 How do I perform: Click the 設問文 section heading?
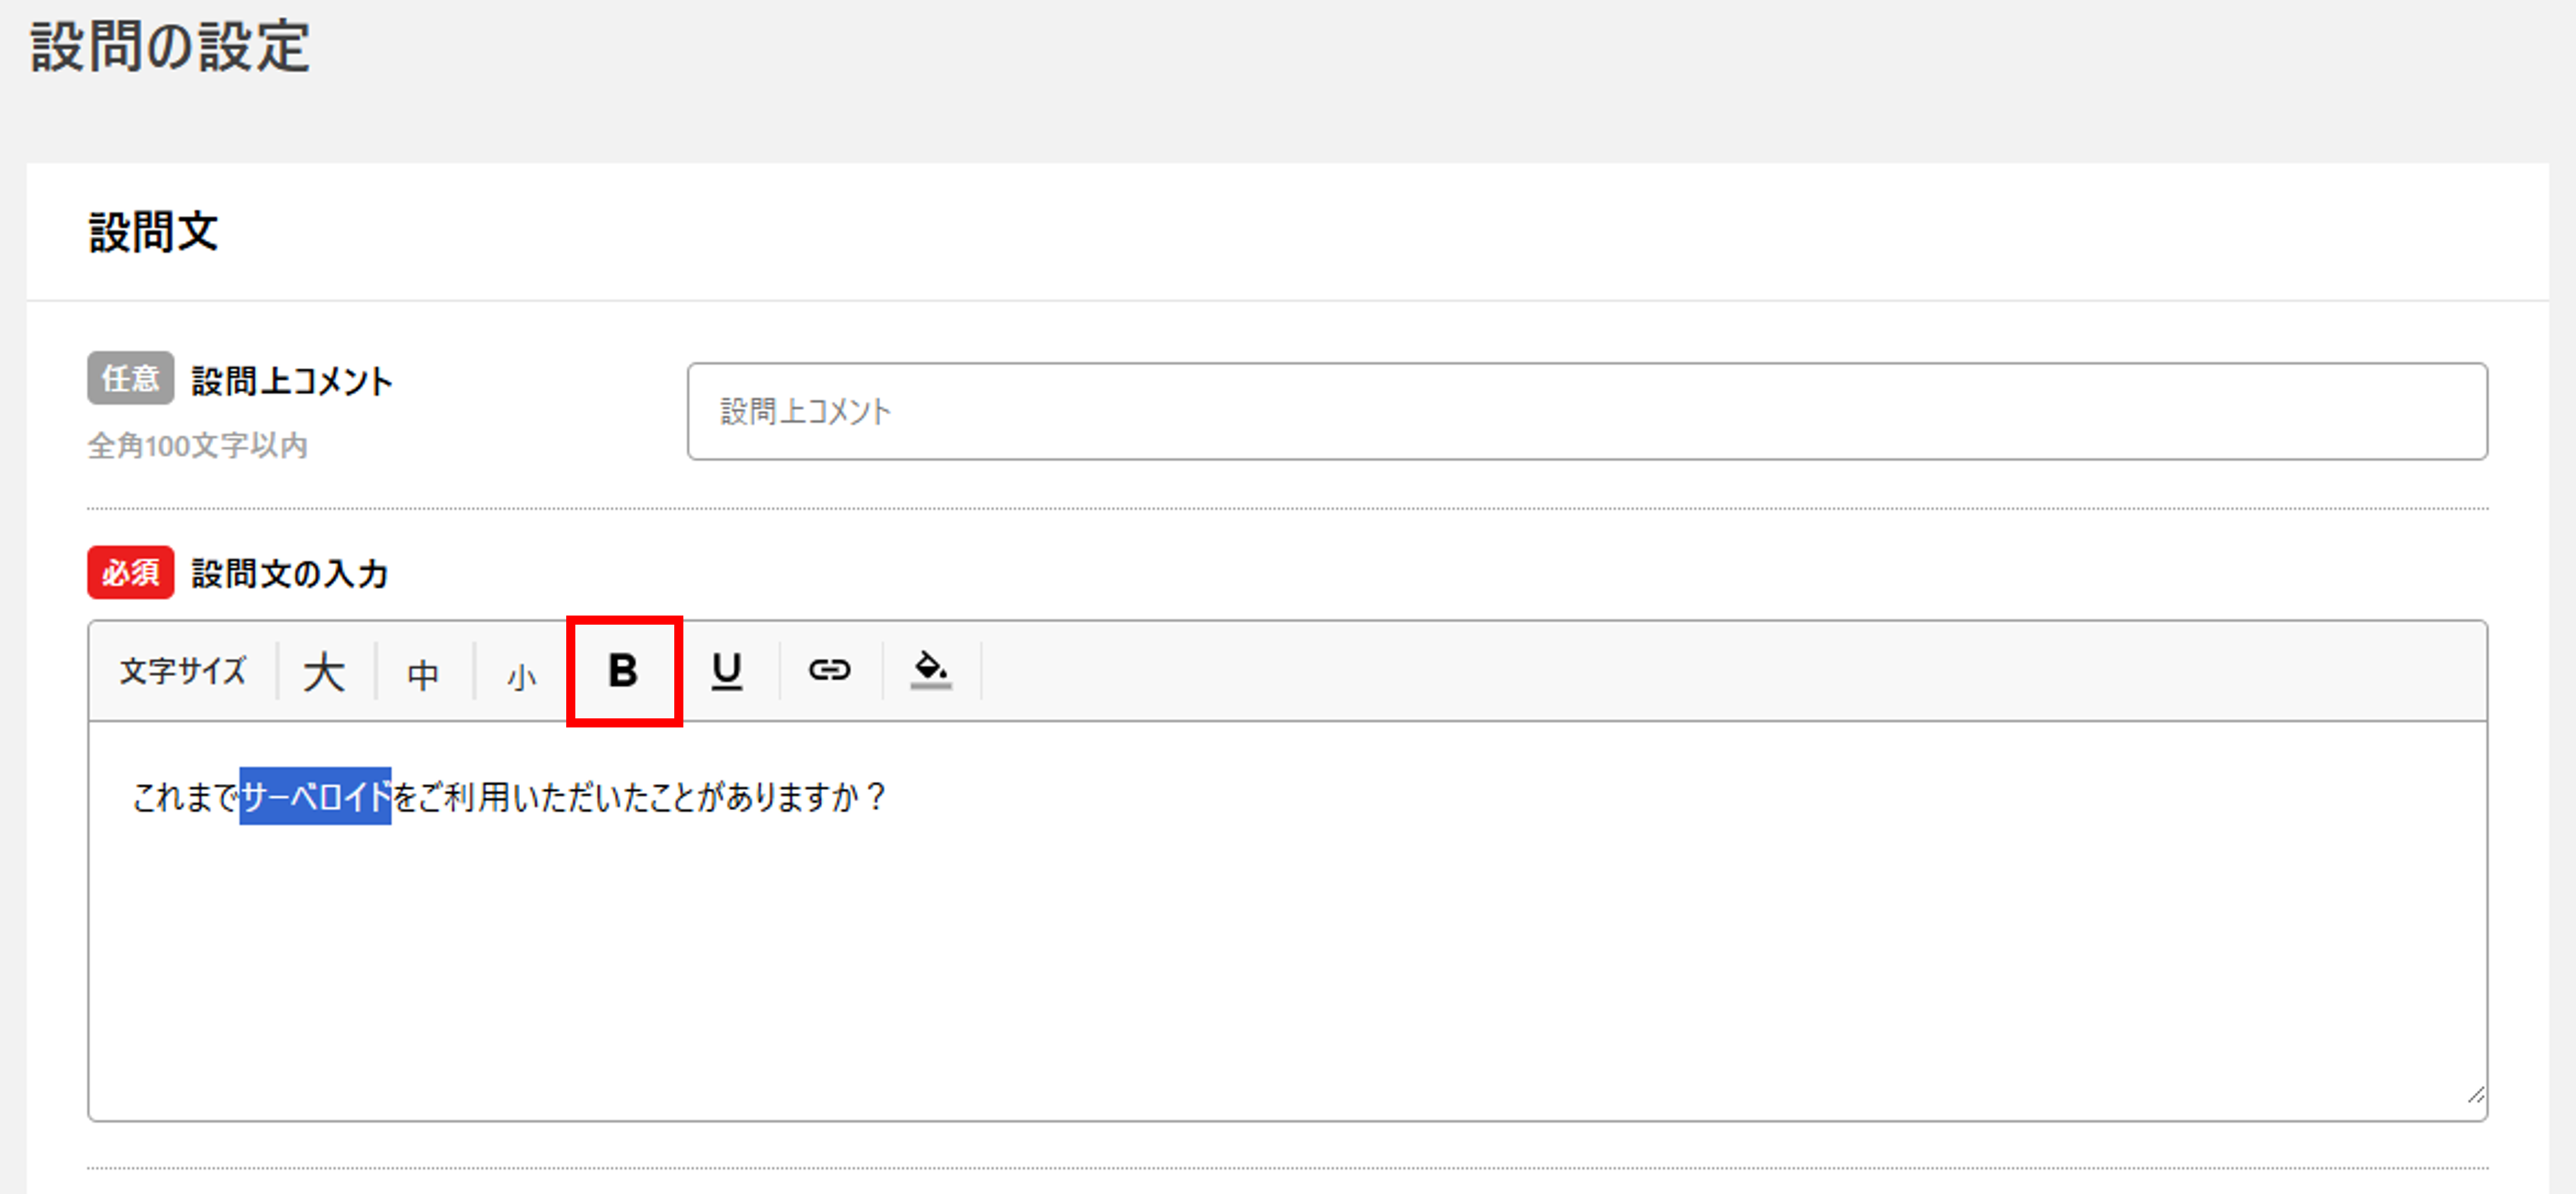click(x=154, y=232)
